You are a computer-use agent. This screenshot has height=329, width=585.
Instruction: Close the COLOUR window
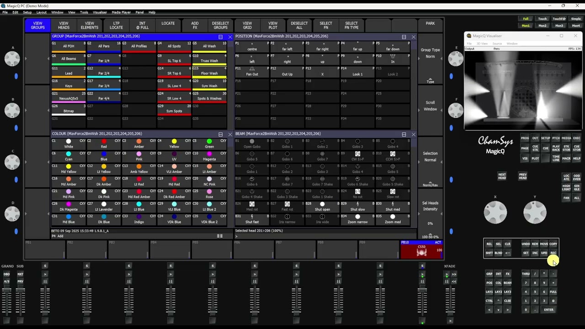(x=230, y=134)
